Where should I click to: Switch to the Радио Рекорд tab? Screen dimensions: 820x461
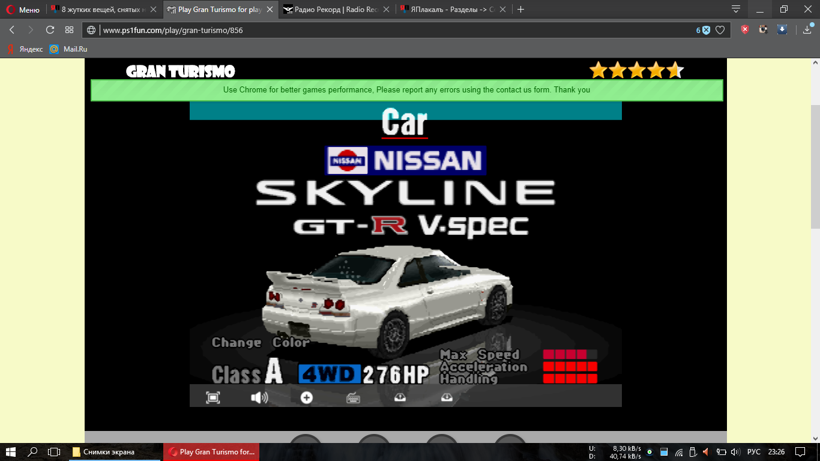[x=336, y=10]
